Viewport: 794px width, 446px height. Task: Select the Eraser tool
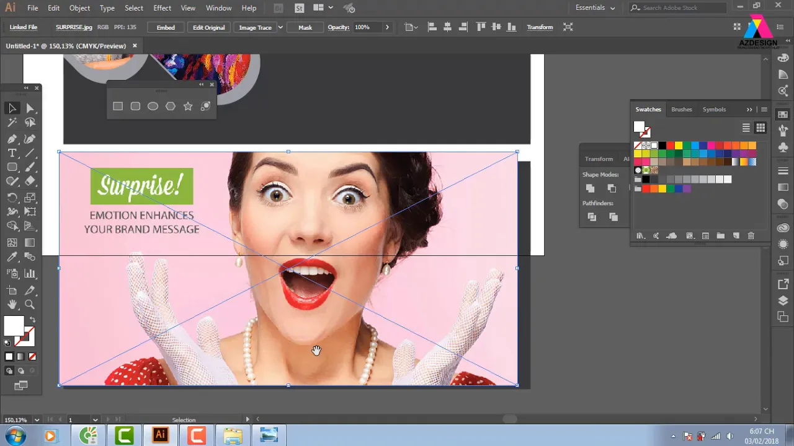[x=30, y=181]
